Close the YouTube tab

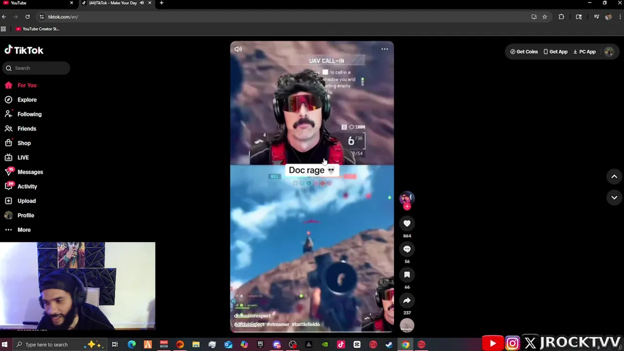(x=71, y=3)
